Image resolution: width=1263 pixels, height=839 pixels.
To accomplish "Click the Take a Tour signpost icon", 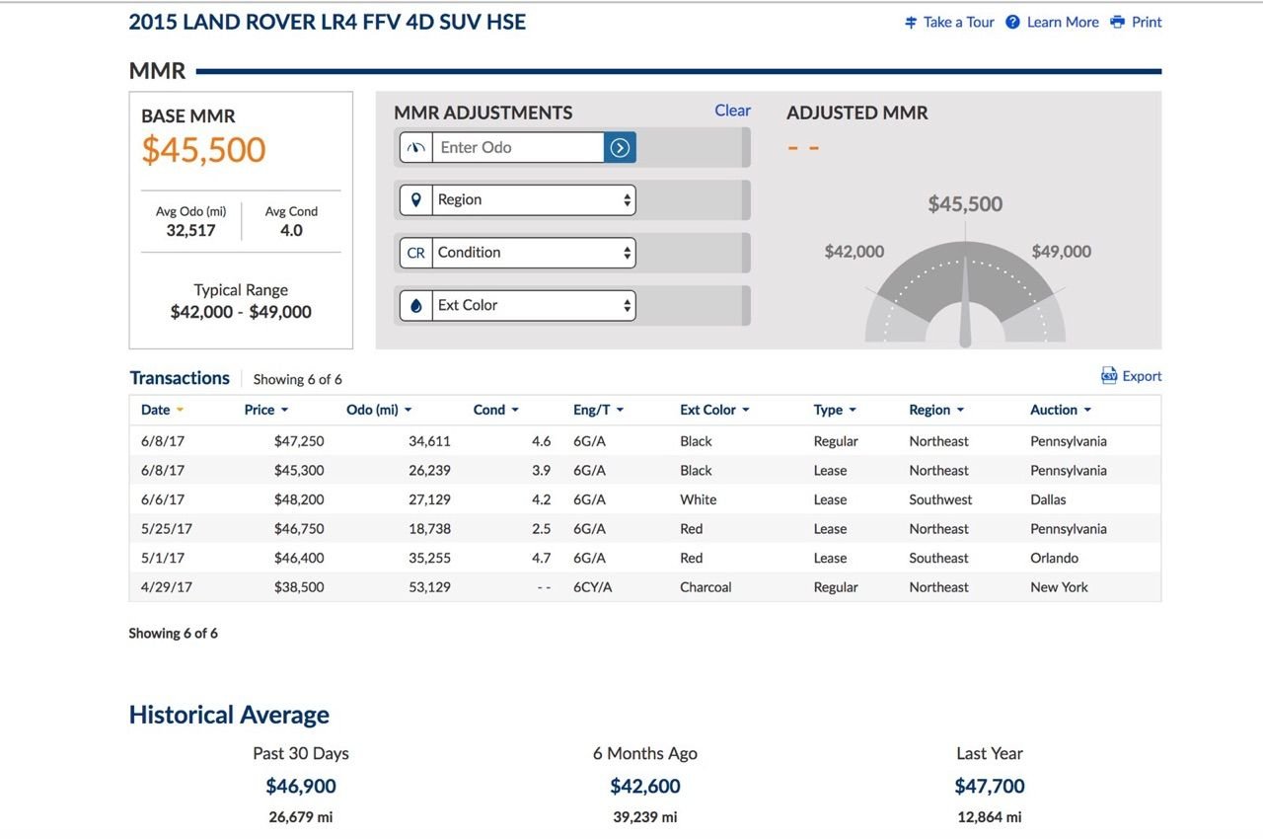I will (911, 22).
